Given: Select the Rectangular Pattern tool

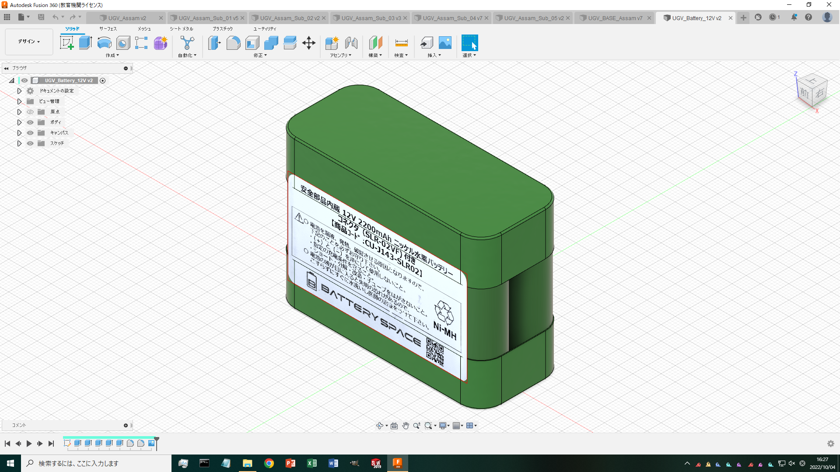Looking at the screenshot, I should coord(141,43).
